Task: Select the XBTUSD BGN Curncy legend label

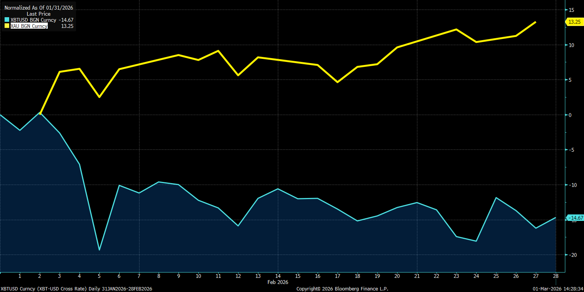Action: click(x=33, y=20)
